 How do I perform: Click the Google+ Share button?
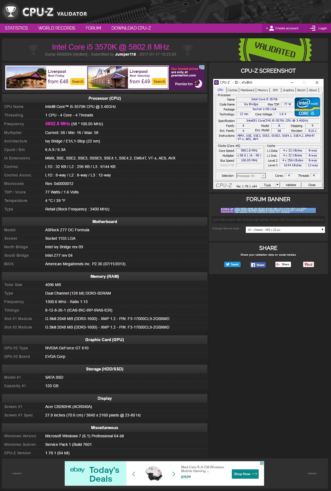(x=283, y=264)
